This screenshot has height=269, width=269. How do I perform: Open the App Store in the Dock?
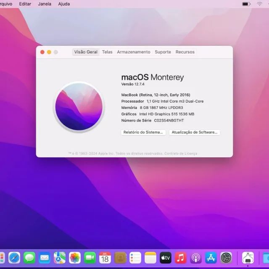[211, 258]
